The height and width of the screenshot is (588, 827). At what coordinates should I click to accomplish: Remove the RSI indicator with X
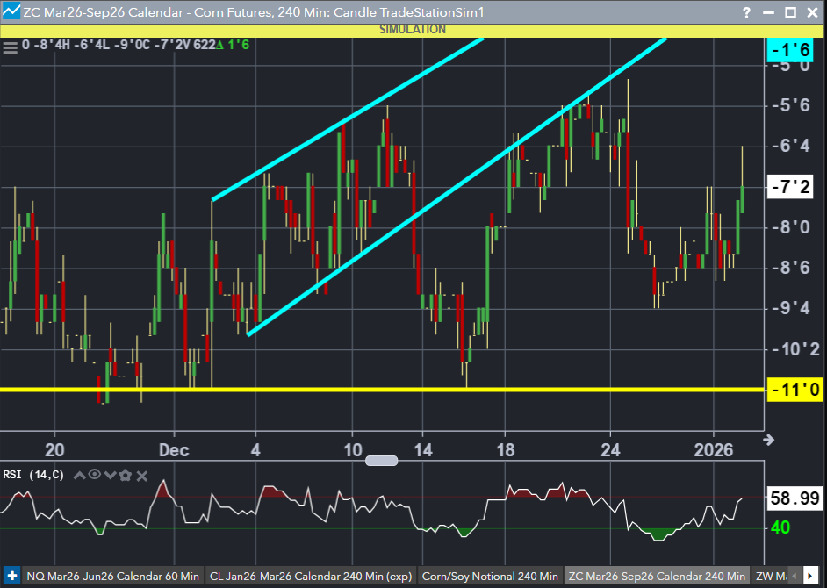click(x=141, y=476)
